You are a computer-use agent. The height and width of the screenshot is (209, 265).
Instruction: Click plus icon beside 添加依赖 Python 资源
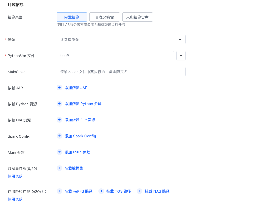59,104
